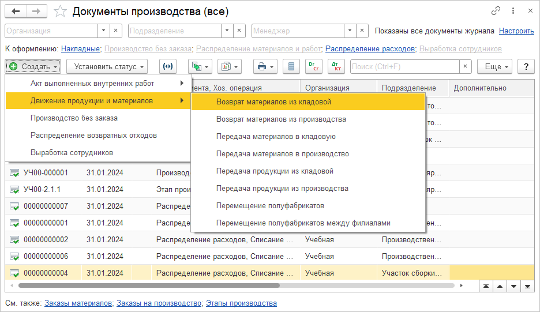Focus the Поиск (Ctrl+F) search field
The height and width of the screenshot is (312, 540).
404,67
